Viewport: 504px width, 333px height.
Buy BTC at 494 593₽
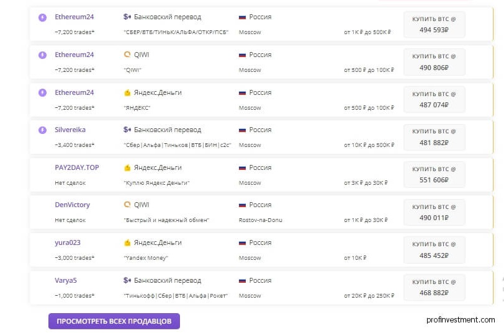click(434, 24)
